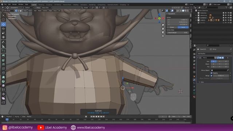Open the Add Modifier dropdown
The image size is (233, 131).
[x=214, y=53]
